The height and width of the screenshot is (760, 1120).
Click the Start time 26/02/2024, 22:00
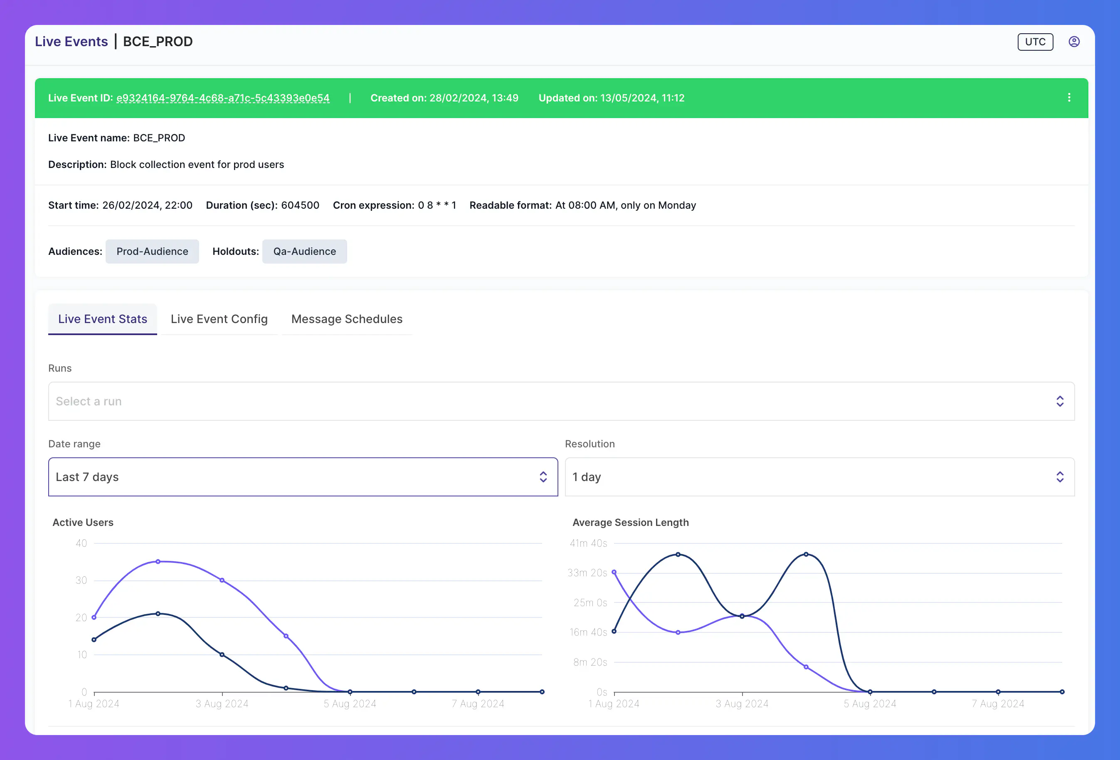148,205
